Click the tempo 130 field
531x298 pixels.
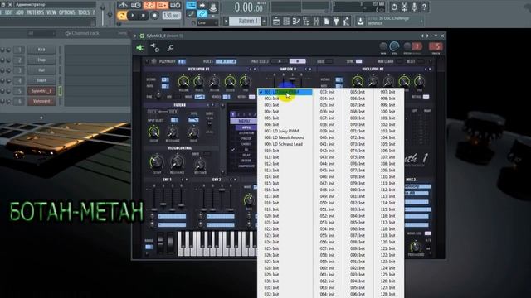tap(172, 15)
